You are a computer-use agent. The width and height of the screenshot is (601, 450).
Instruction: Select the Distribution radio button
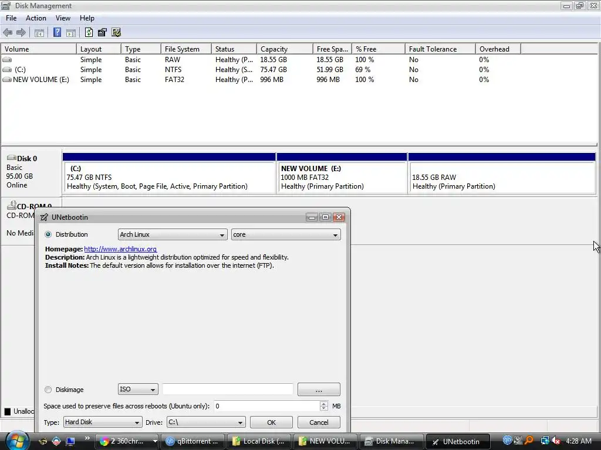coord(48,234)
